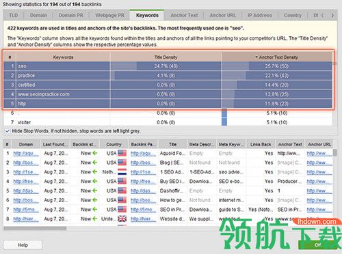Click the 'Yes (Nofo...' links back cell
Viewport: 342px width, 254px height.
261,210
